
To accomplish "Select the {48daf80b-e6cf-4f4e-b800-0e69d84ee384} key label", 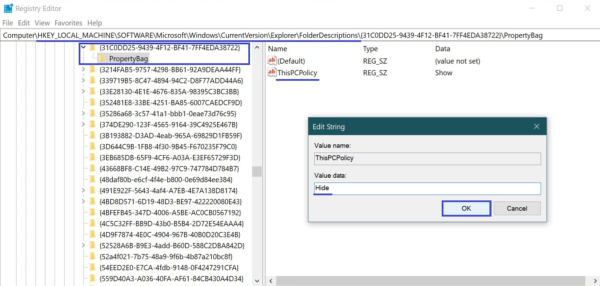I will pyautogui.click(x=166, y=180).
